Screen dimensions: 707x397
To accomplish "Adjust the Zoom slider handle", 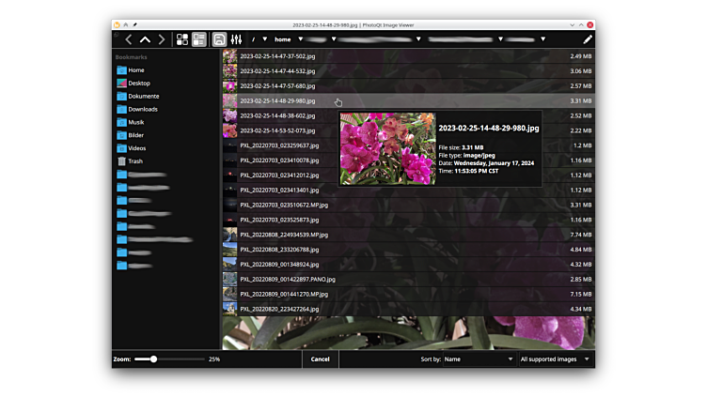I will pos(153,359).
